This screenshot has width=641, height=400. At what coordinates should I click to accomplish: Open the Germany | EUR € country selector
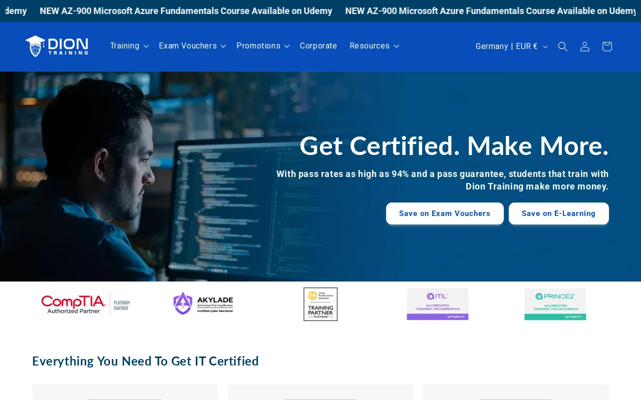click(x=511, y=46)
